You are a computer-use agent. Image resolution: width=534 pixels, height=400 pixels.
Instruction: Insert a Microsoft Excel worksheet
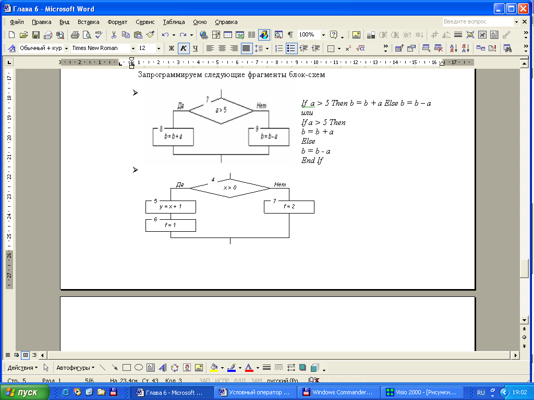coord(240,35)
